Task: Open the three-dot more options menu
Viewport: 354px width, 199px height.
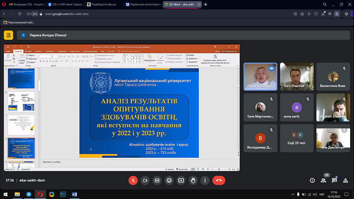Action: [x=205, y=180]
